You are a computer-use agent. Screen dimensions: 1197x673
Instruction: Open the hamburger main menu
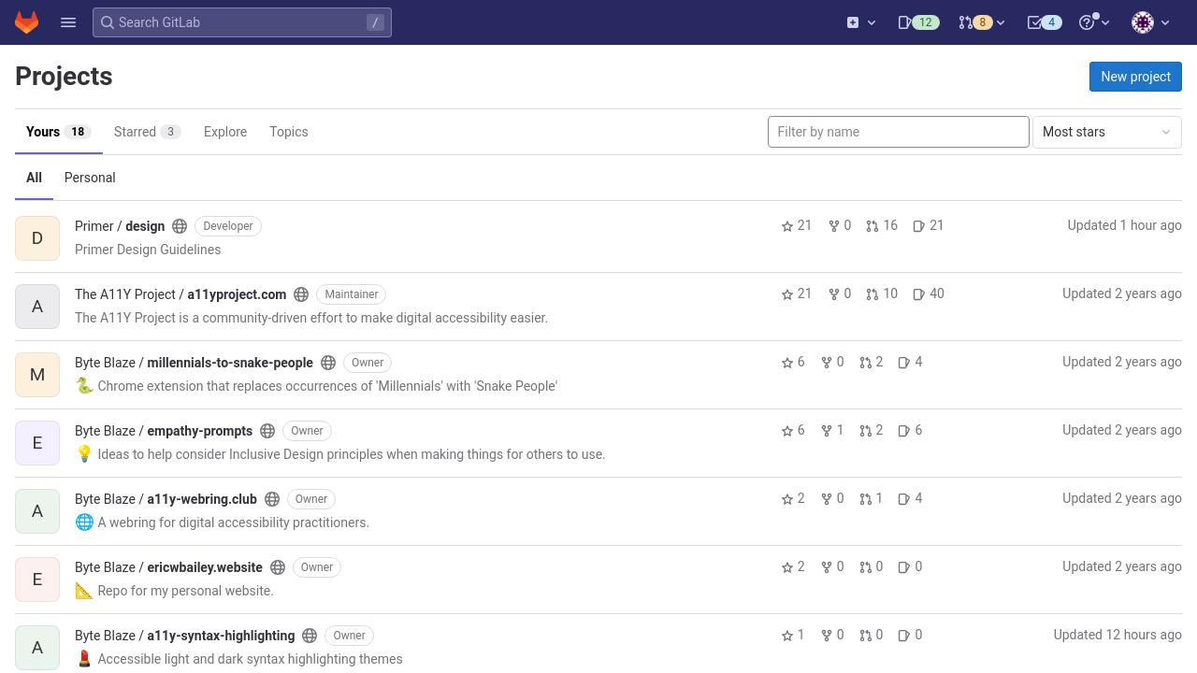[x=68, y=22]
